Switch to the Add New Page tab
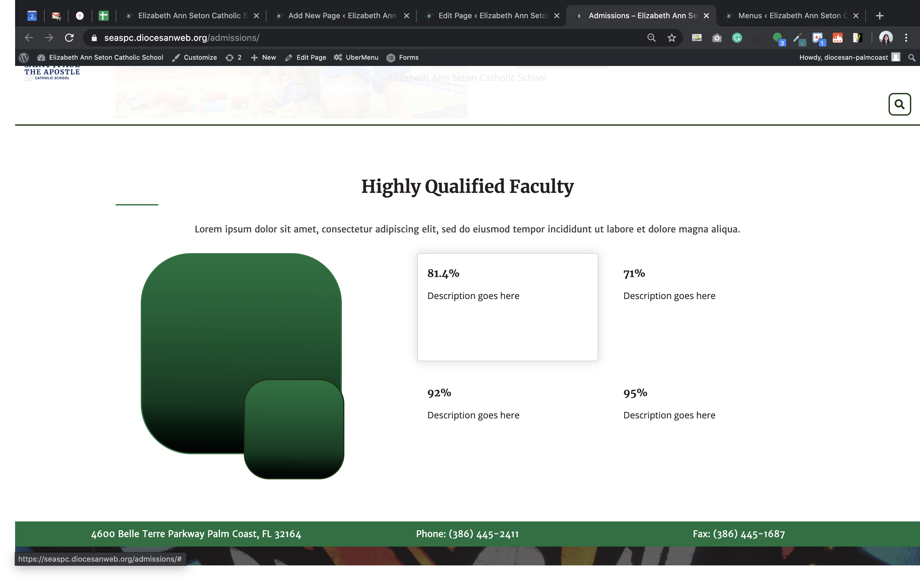This screenshot has height=583, width=920. pos(342,16)
